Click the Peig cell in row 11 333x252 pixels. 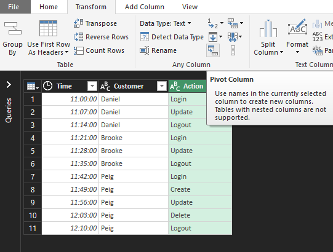[134, 228]
